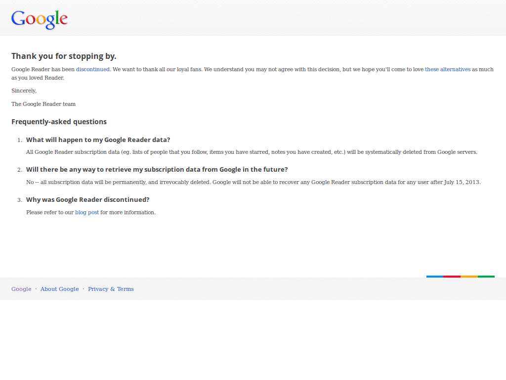Click "The Google Reader team" signature
Screen dimensions: 506x380
43,104
